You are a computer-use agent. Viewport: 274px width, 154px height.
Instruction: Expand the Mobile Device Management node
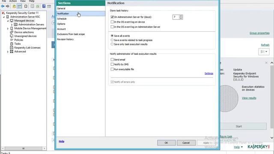pyautogui.click(x=8, y=29)
